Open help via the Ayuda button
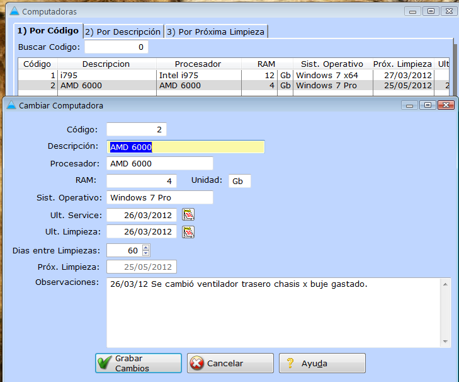Screen dimensions: 459x382 point(322,363)
